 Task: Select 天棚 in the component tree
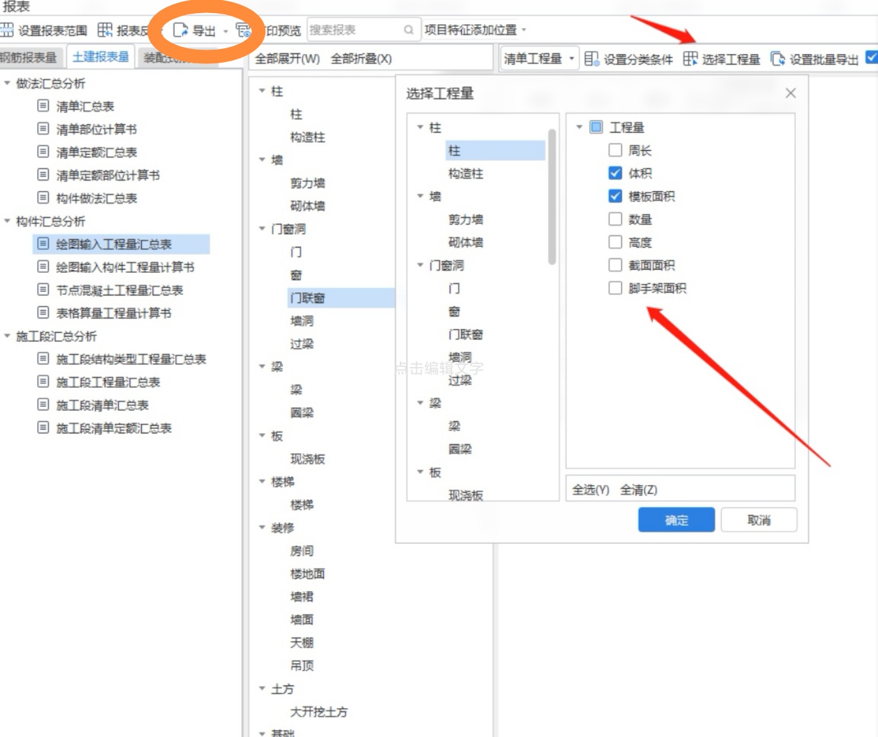(302, 642)
